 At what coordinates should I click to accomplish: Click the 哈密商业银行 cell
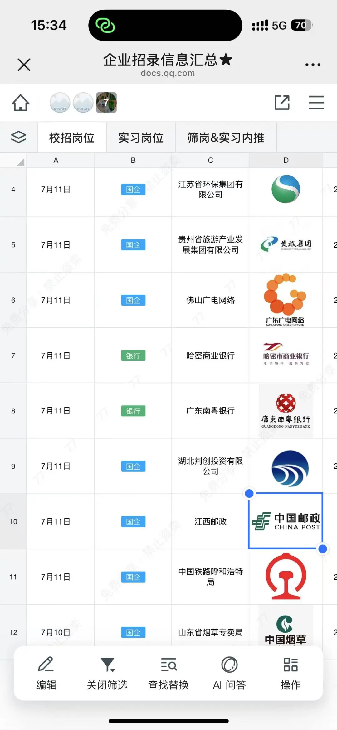210,355
